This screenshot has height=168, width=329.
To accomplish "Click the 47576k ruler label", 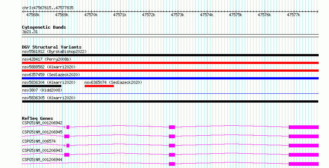I will click(x=264, y=15).
